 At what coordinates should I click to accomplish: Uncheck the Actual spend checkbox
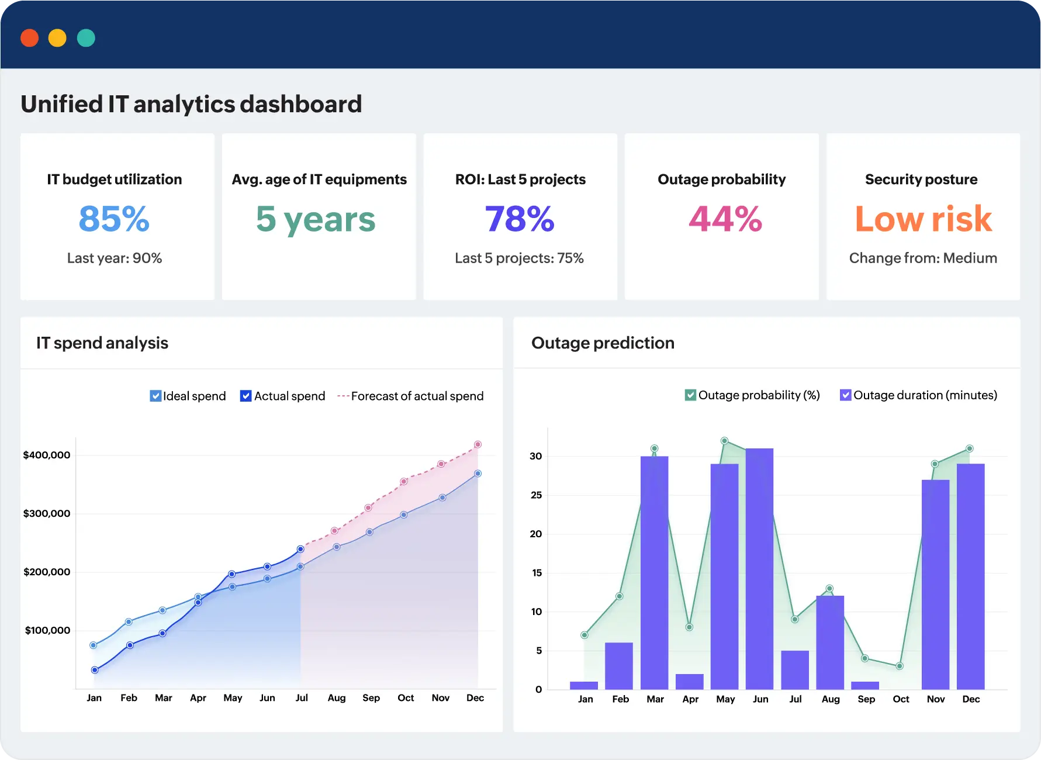246,396
